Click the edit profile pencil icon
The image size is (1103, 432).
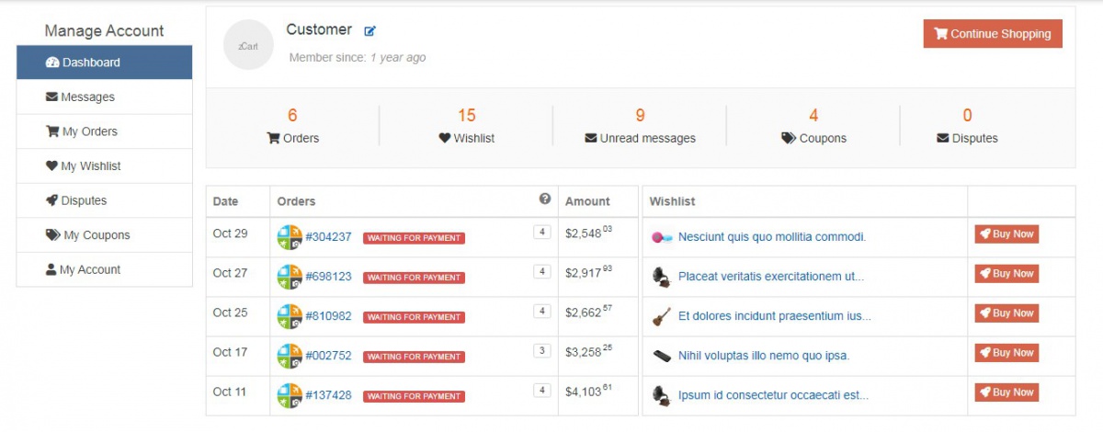click(x=370, y=31)
